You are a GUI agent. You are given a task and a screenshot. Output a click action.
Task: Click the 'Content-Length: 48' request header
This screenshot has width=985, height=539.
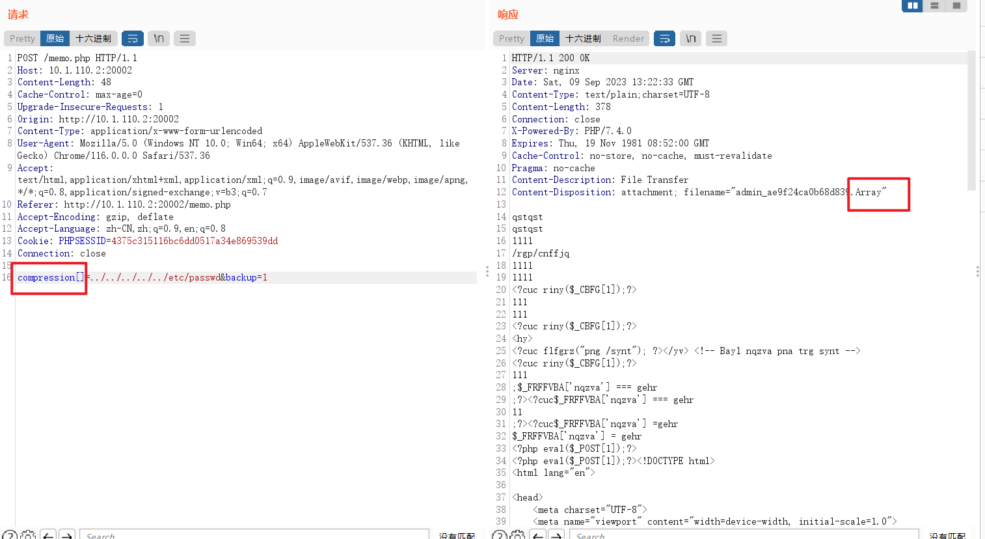(x=64, y=82)
